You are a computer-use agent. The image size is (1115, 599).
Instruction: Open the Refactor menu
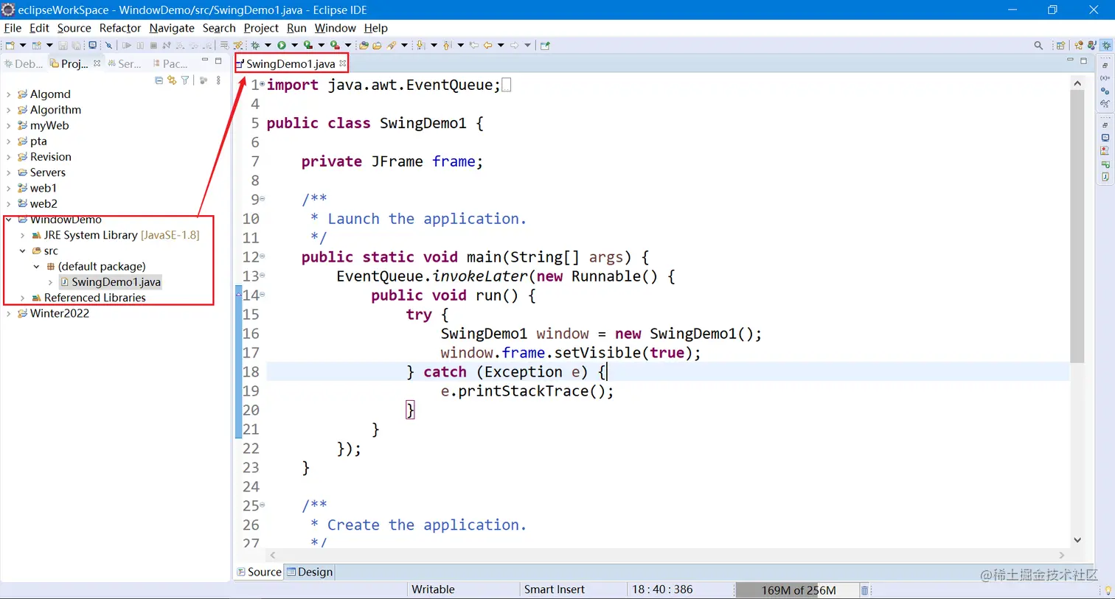point(120,28)
